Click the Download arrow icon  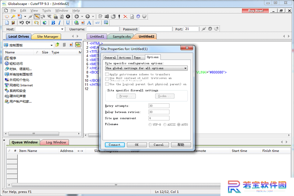[76, 17]
